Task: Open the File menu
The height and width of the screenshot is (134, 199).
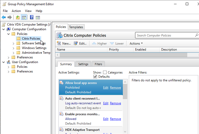Action: pyautogui.click(x=5, y=11)
